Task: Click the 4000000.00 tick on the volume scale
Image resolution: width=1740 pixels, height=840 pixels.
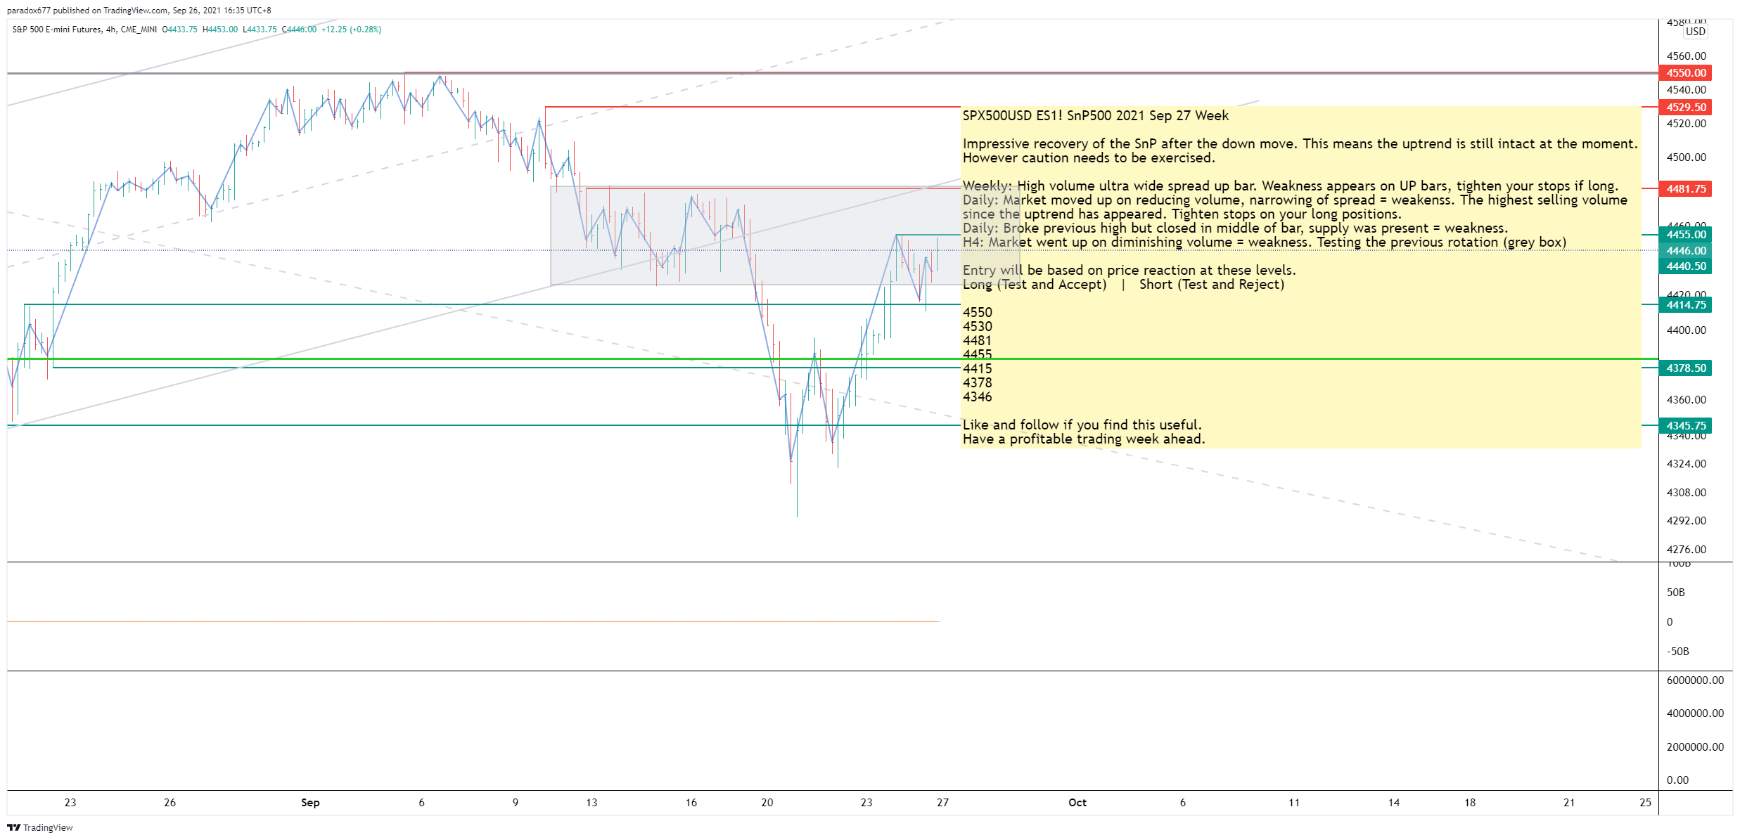Action: [1695, 713]
